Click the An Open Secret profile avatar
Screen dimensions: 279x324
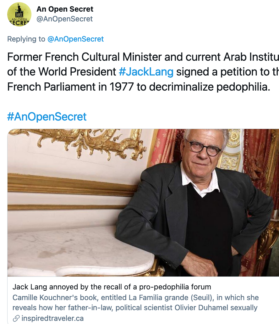click(19, 14)
